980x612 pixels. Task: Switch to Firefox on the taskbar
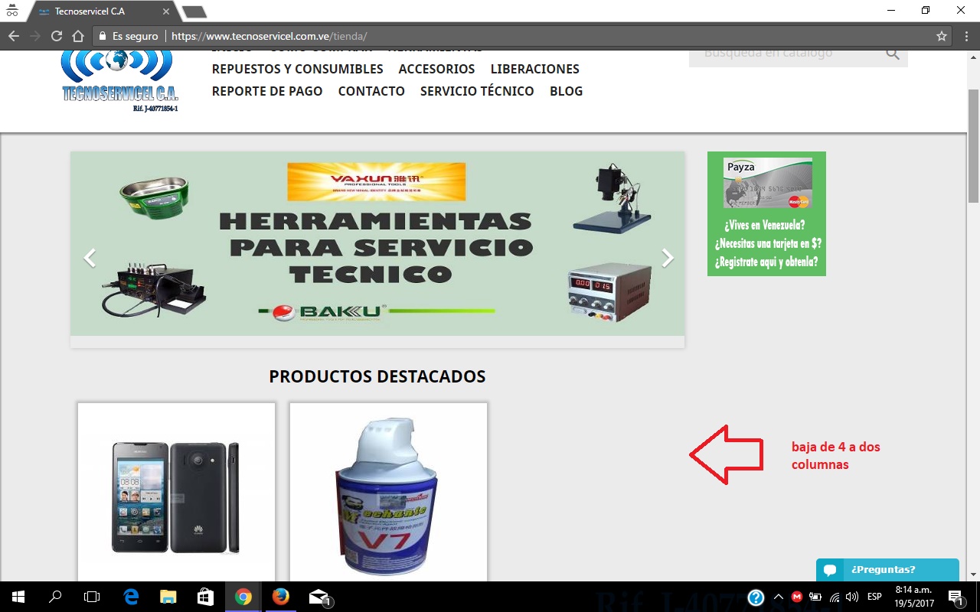pyautogui.click(x=281, y=597)
